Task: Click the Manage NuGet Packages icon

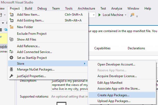Action: coord(11,69)
